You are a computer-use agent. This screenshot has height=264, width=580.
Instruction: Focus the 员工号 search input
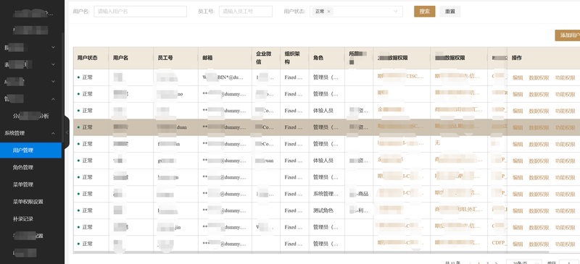pyautogui.click(x=246, y=12)
